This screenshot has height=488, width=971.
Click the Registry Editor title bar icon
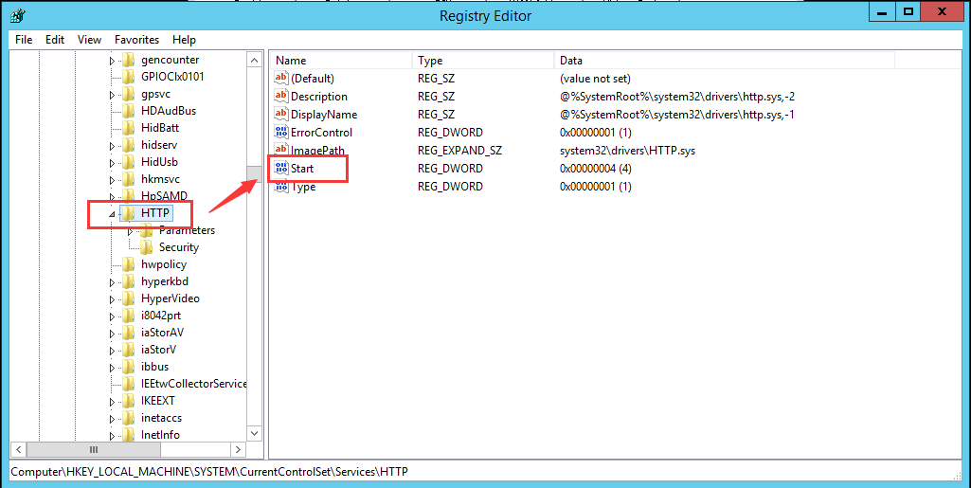pos(15,15)
